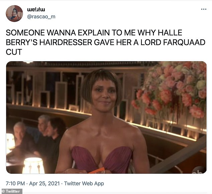This screenshot has height=194, width=212.
Task: Click the words LORD FARQUAAD in the tweet
Action: 173,42
